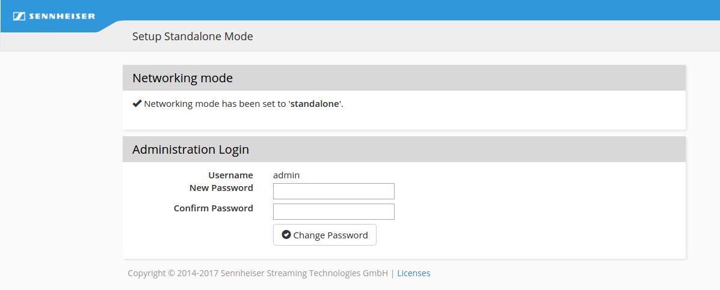Click the admin username value

coord(286,175)
